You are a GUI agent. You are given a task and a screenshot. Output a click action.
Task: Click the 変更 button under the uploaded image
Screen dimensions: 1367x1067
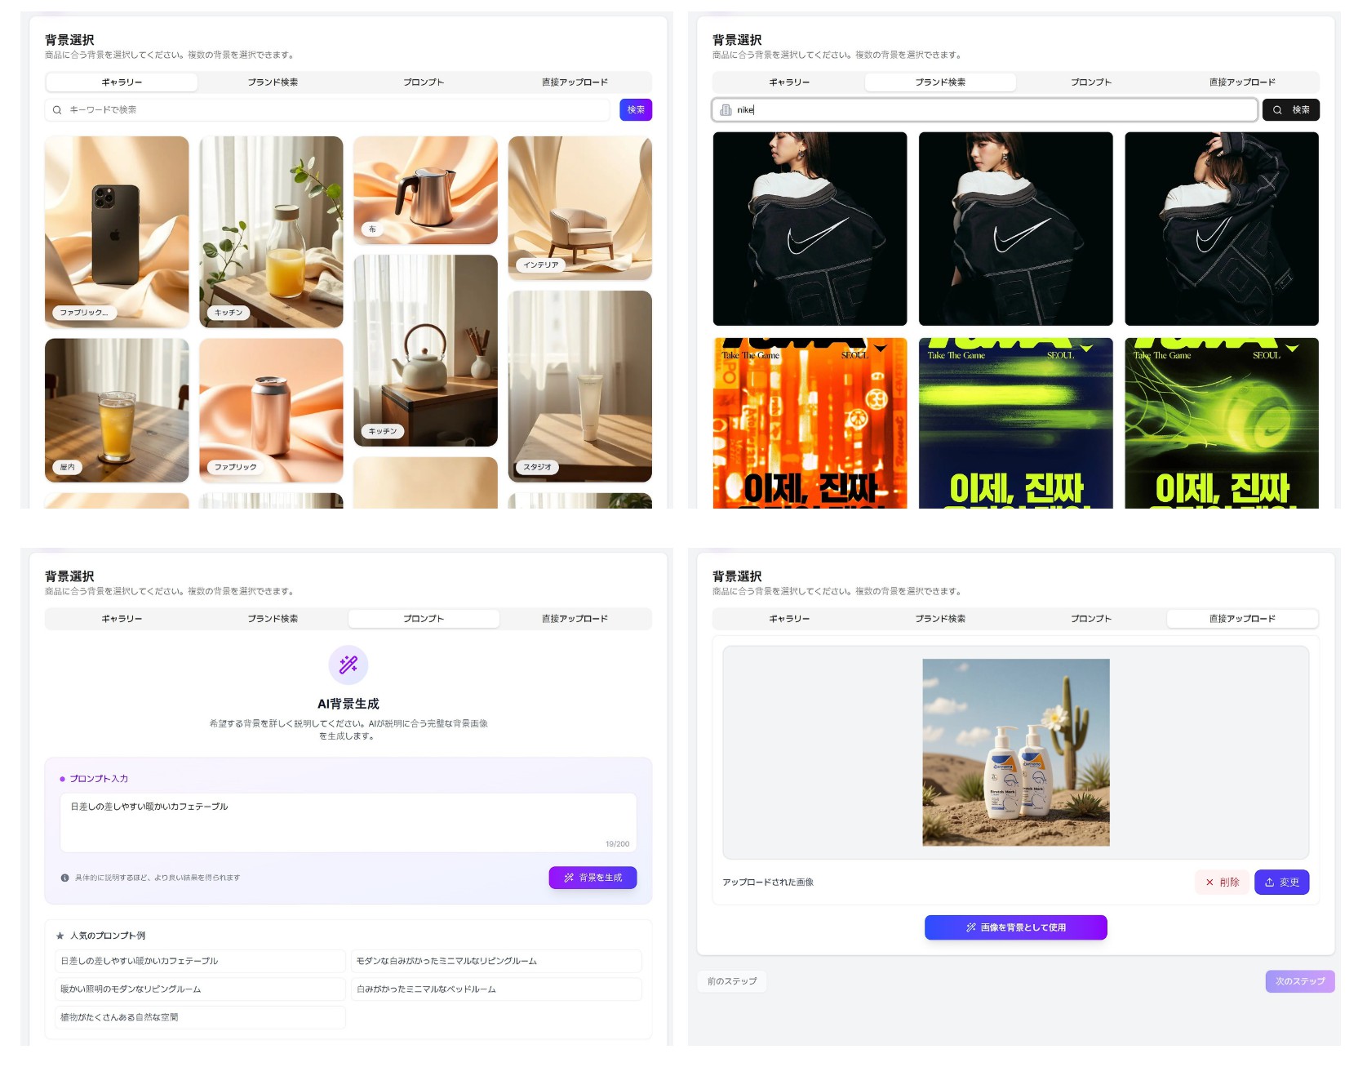pos(1281,882)
